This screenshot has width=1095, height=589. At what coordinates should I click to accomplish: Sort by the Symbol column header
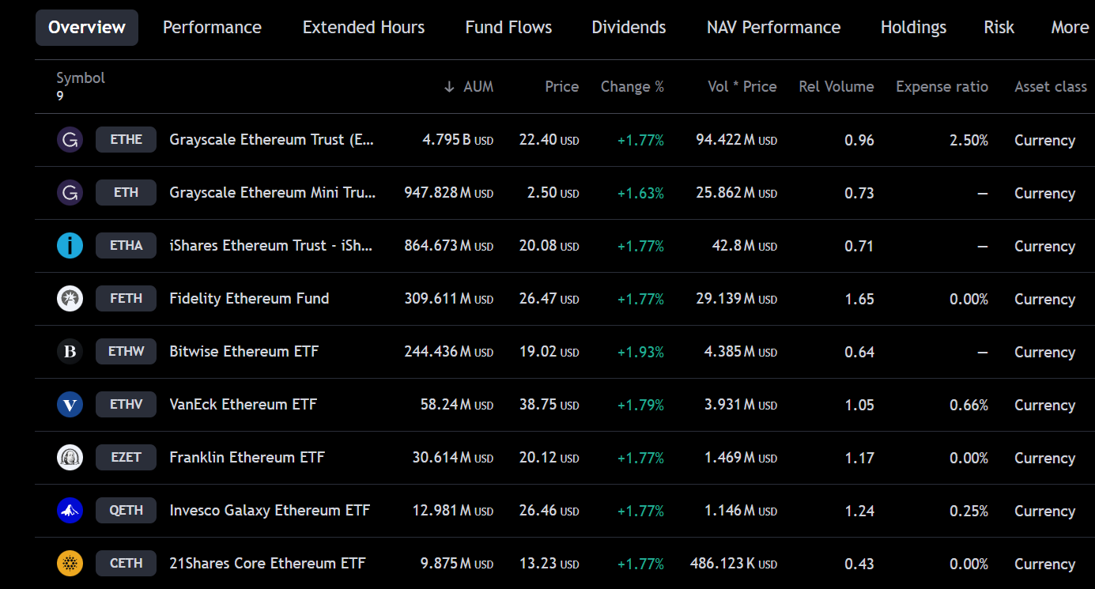[x=81, y=78]
